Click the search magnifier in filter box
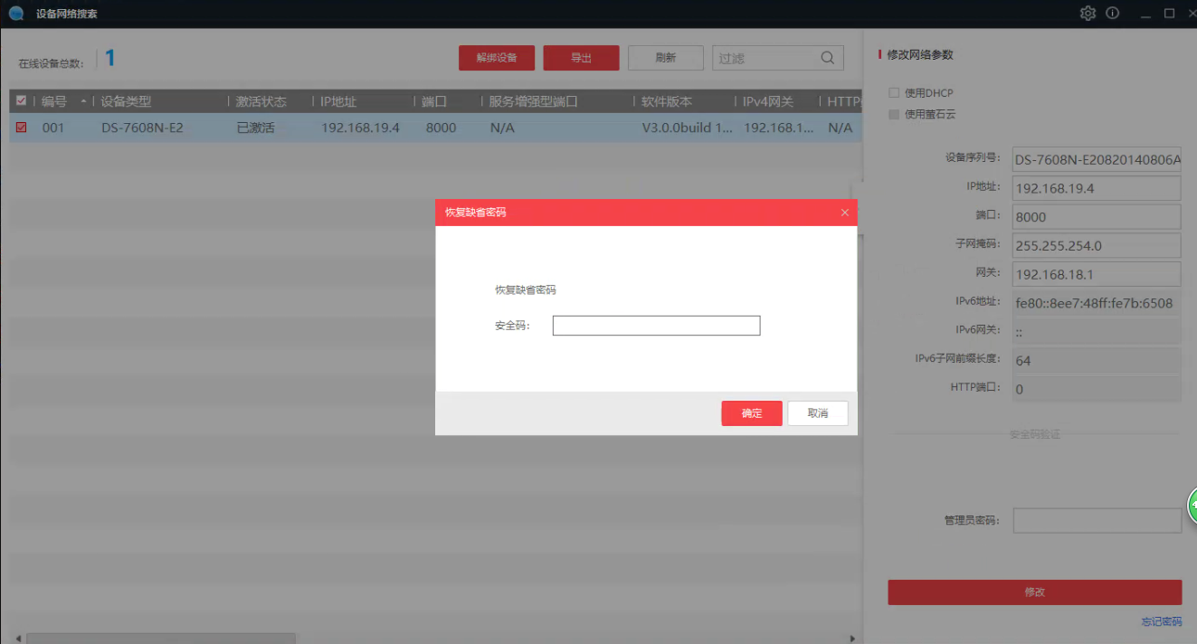The height and width of the screenshot is (644, 1197). [827, 58]
